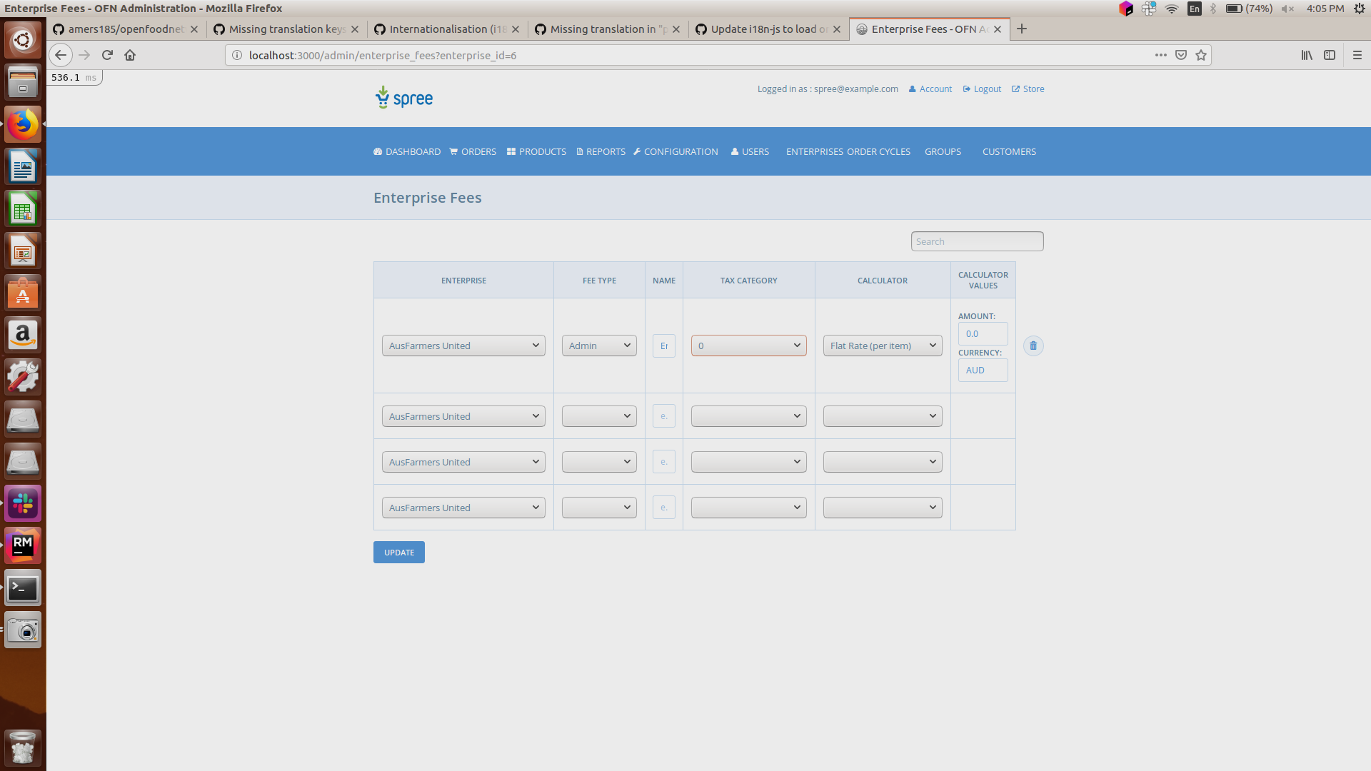Click the Spree logo
This screenshot has height=771, width=1371.
tap(404, 98)
